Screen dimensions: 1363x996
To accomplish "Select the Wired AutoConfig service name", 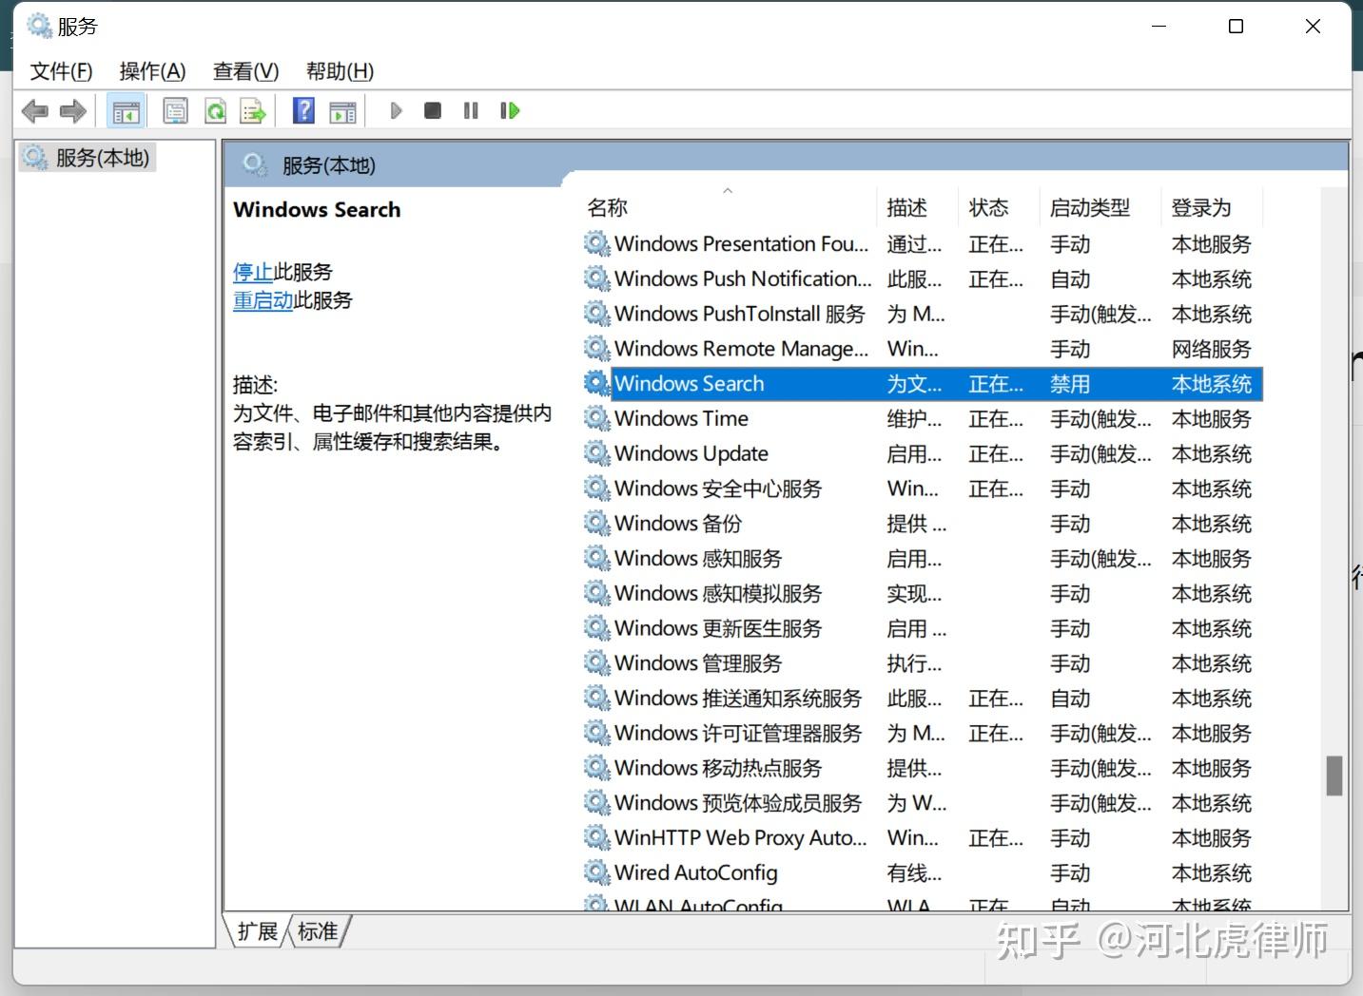I will [696, 872].
